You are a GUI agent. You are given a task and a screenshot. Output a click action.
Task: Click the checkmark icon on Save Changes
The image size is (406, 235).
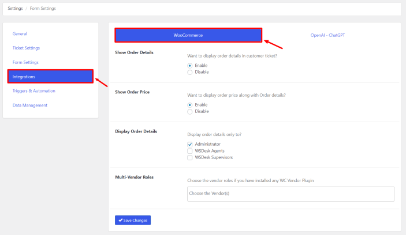point(120,220)
